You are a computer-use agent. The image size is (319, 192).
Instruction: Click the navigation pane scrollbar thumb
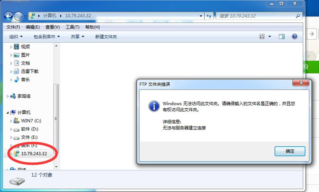[x=56, y=119]
